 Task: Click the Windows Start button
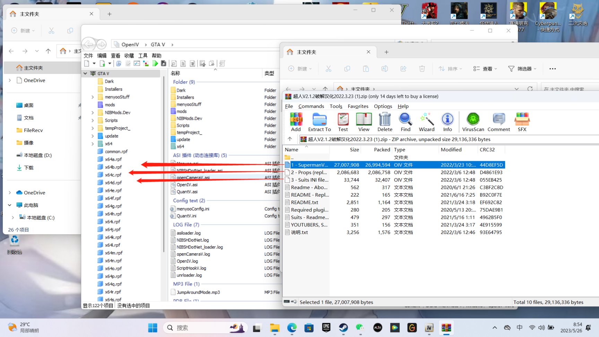click(153, 328)
